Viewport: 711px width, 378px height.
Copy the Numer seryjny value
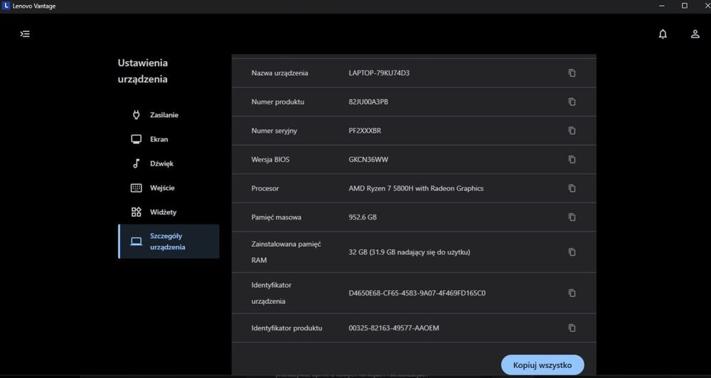pos(572,131)
